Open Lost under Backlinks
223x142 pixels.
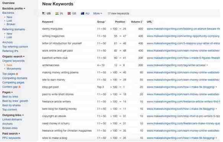click(x=9, y=21)
